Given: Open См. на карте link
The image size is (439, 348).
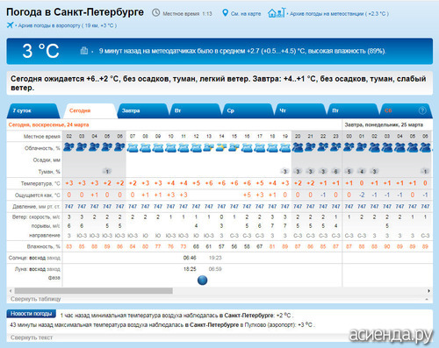Looking at the screenshot, I should [x=246, y=14].
